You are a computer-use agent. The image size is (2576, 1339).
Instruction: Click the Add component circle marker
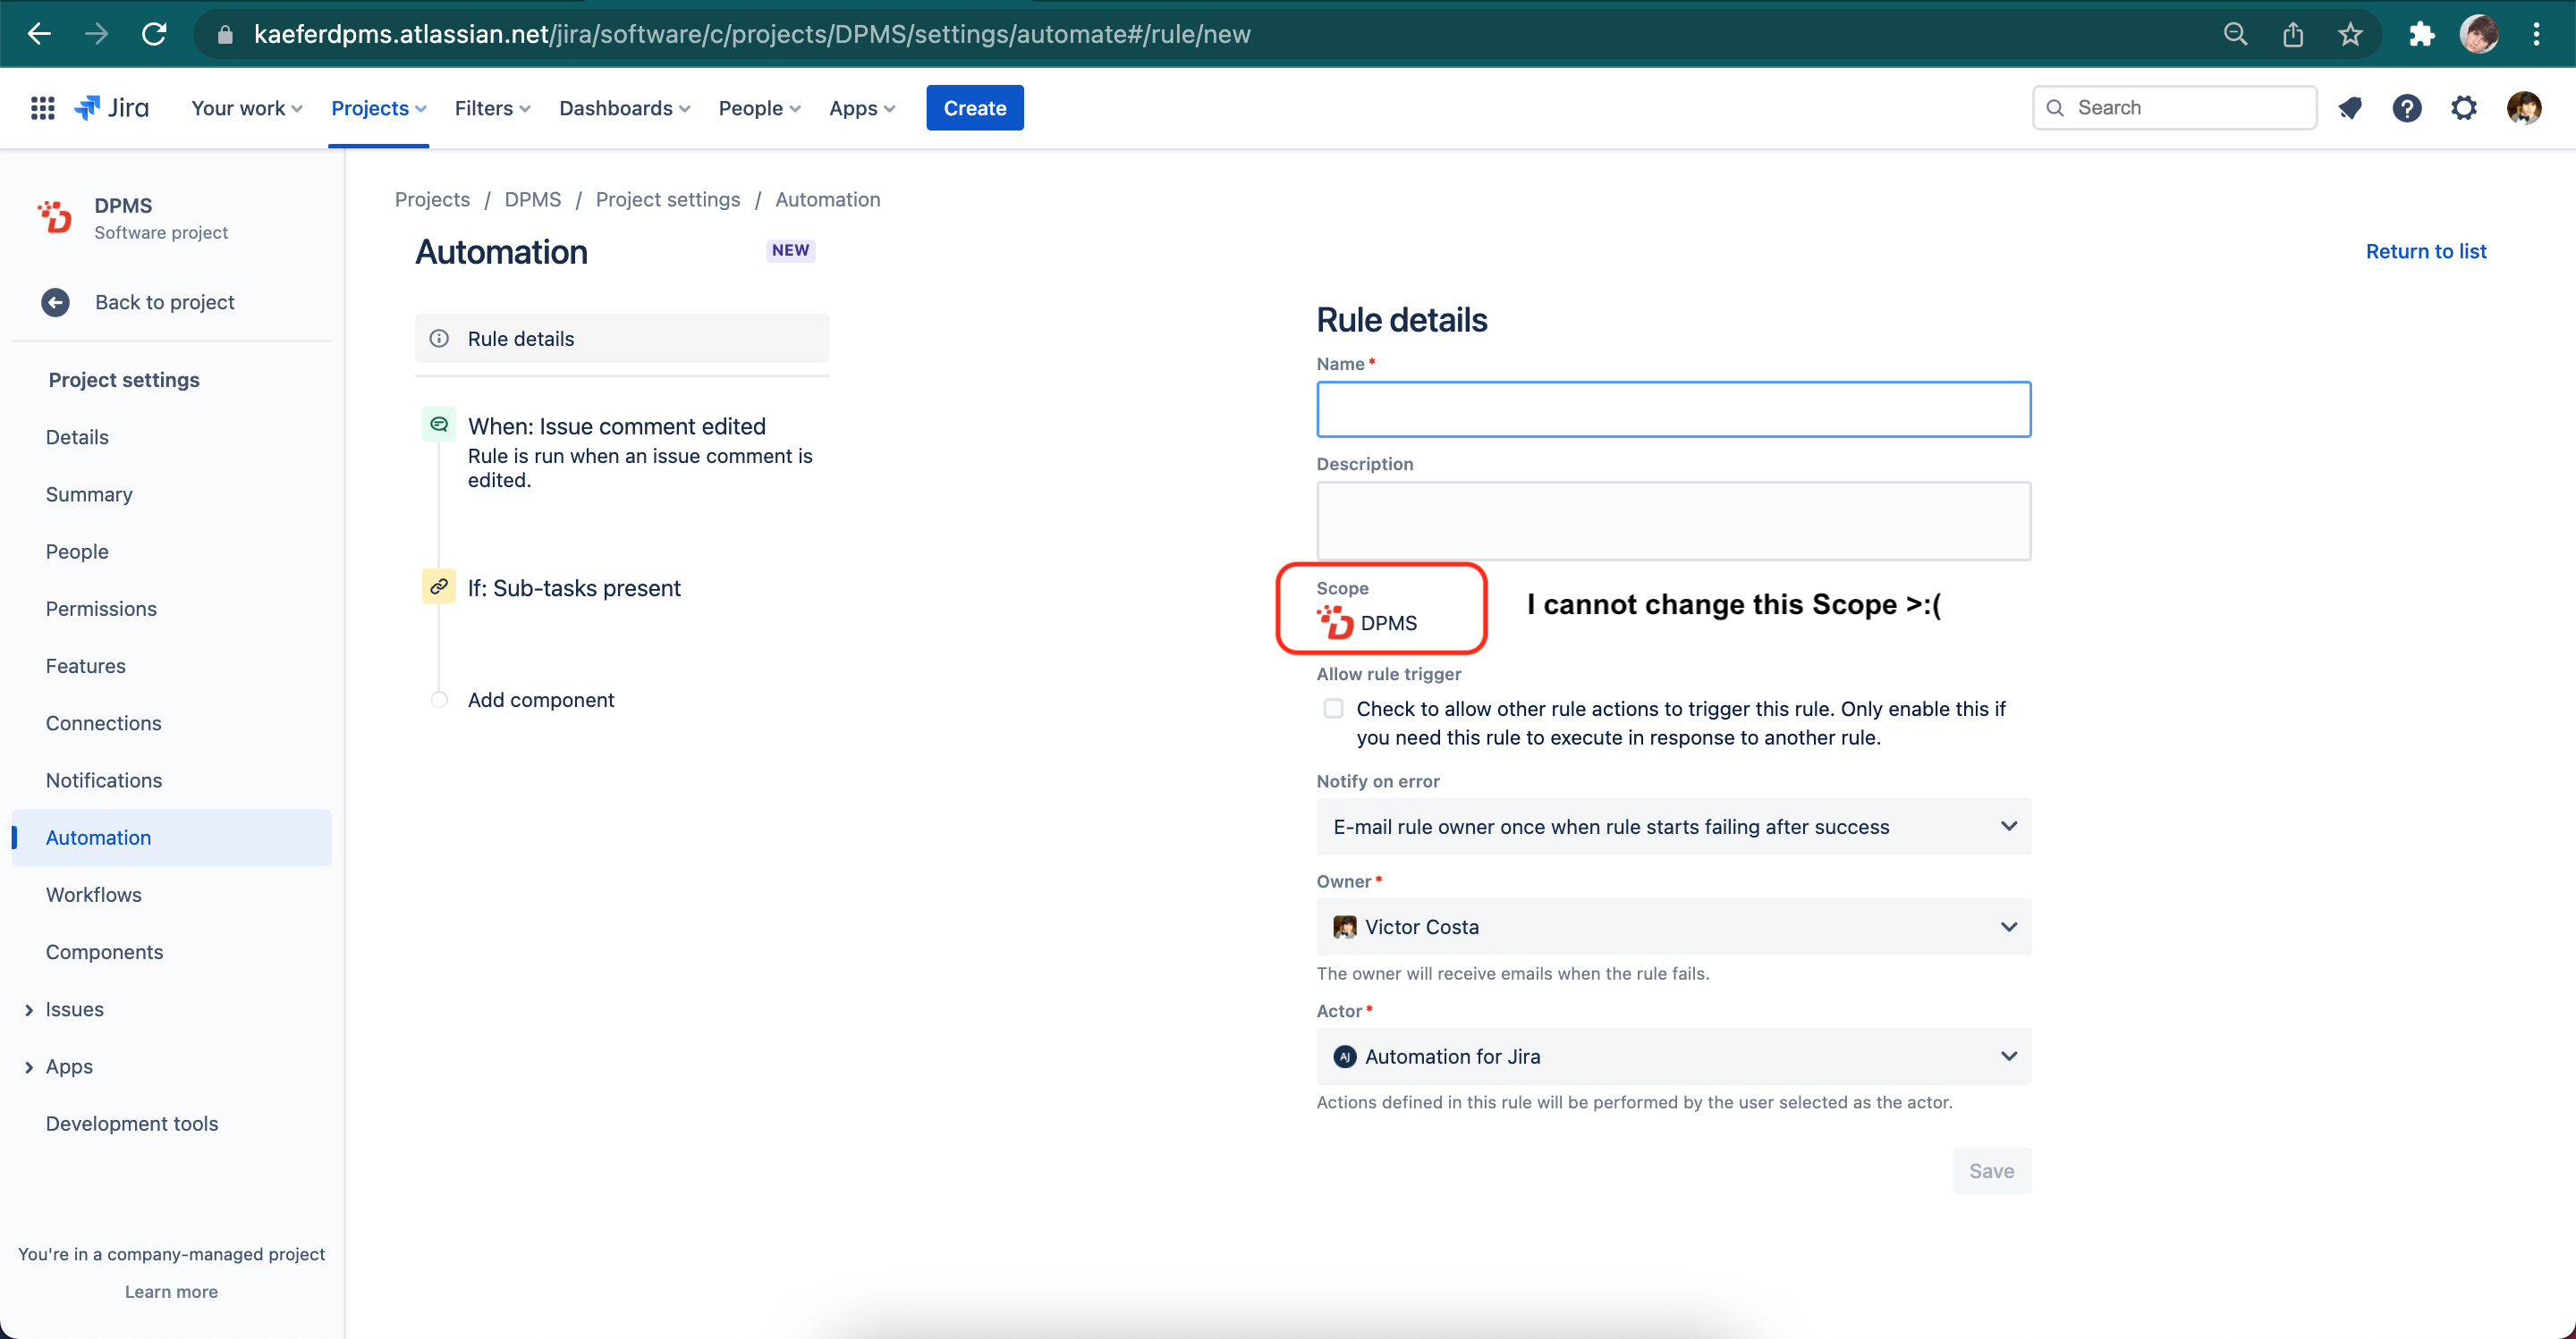pyautogui.click(x=439, y=700)
